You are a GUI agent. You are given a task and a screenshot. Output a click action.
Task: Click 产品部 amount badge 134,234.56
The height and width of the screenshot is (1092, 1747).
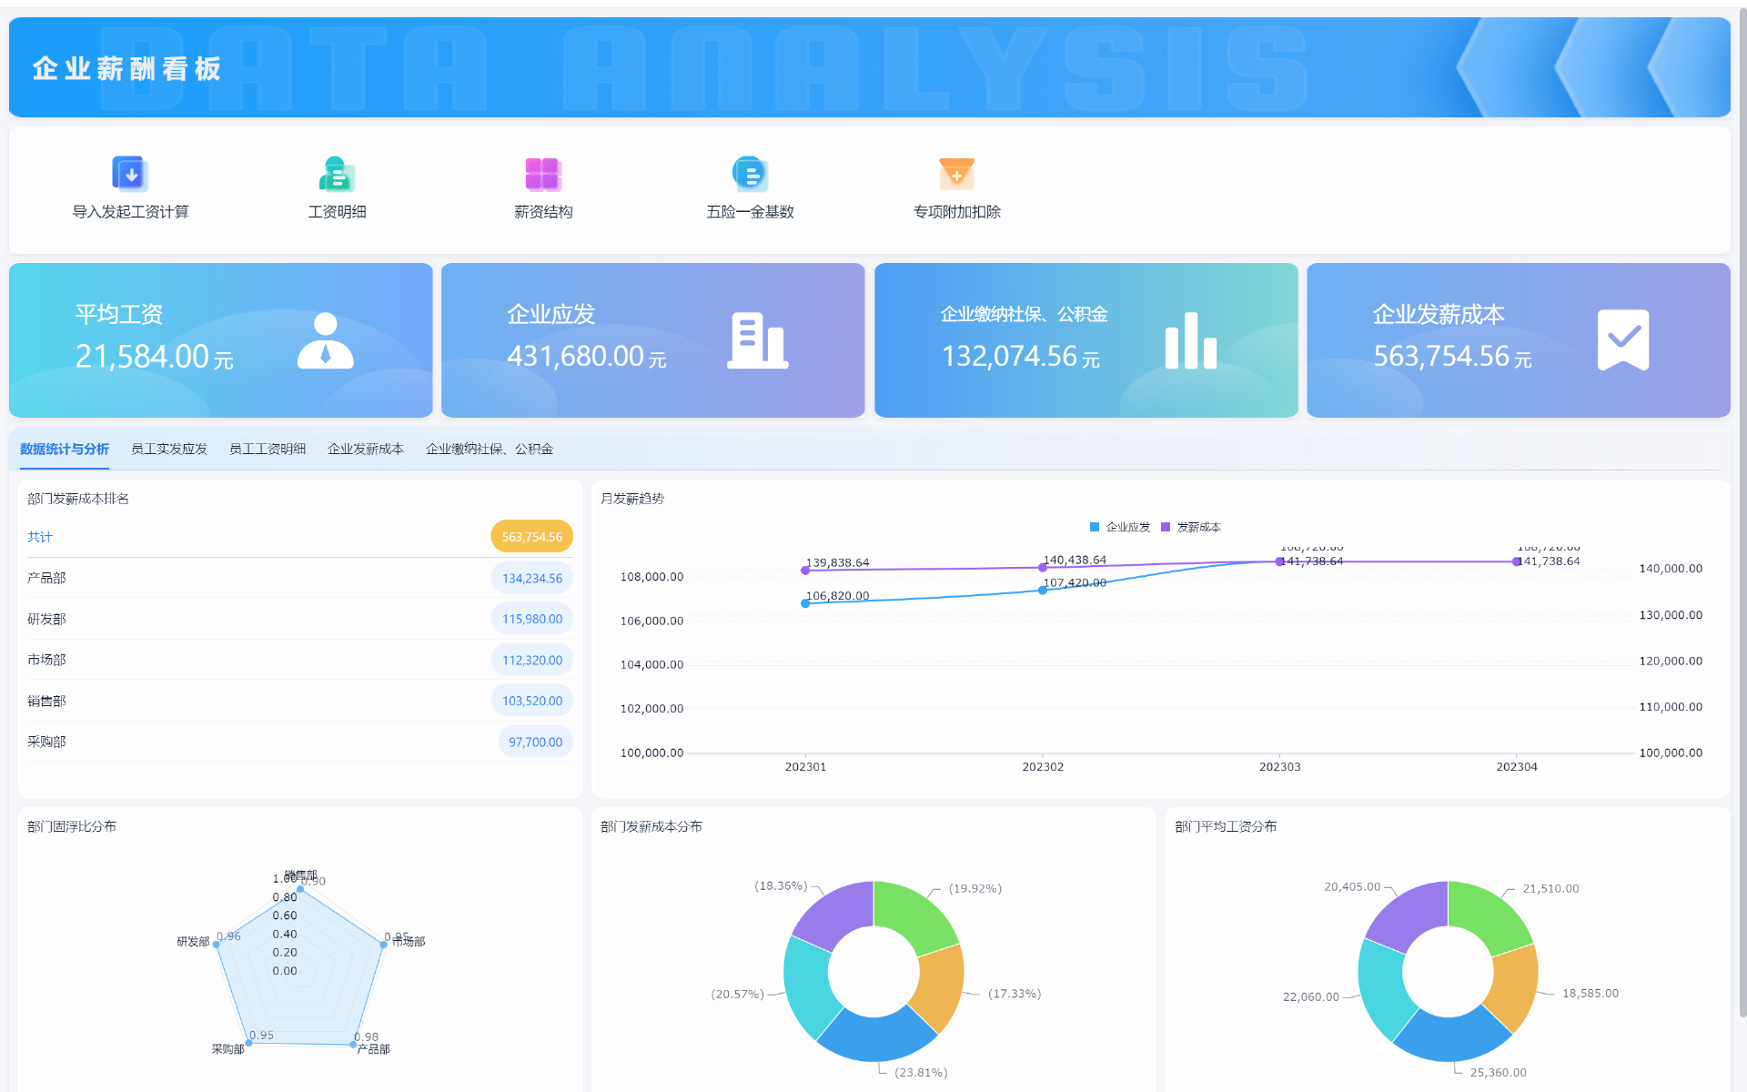point(531,578)
